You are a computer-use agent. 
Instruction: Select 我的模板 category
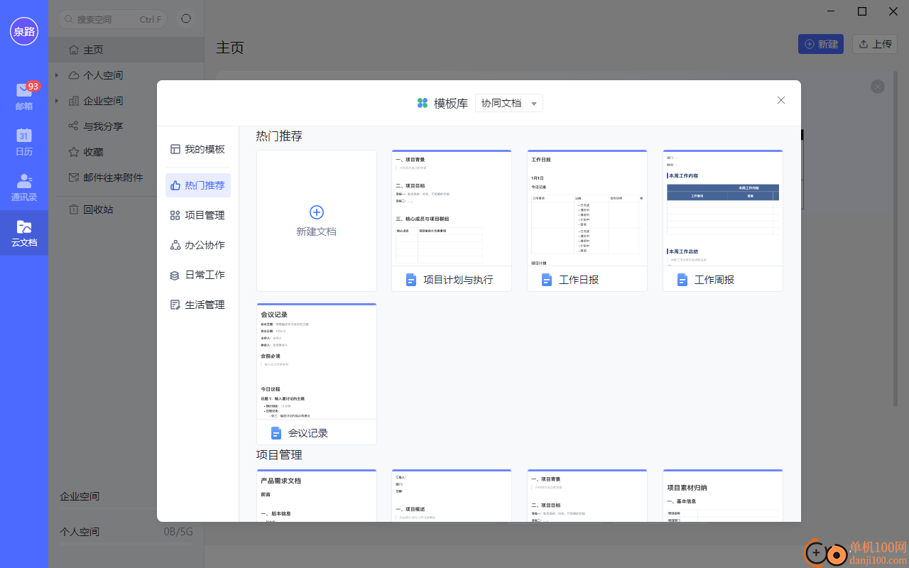coord(197,149)
